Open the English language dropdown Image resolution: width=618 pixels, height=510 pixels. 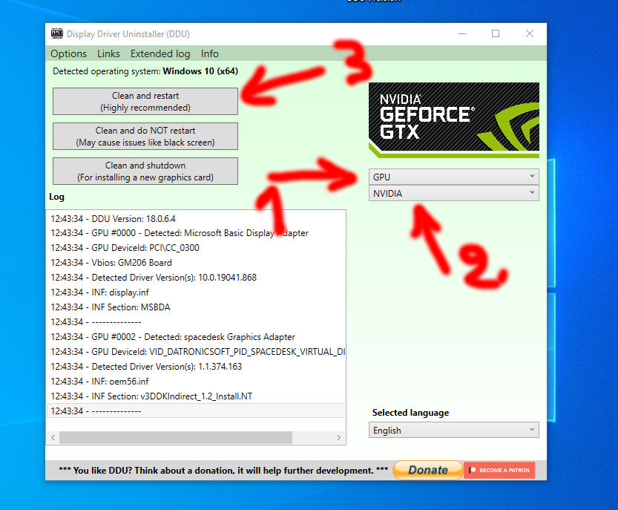[453, 430]
